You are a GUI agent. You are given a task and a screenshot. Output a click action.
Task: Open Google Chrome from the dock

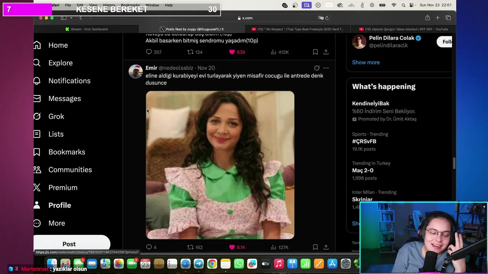(212, 264)
